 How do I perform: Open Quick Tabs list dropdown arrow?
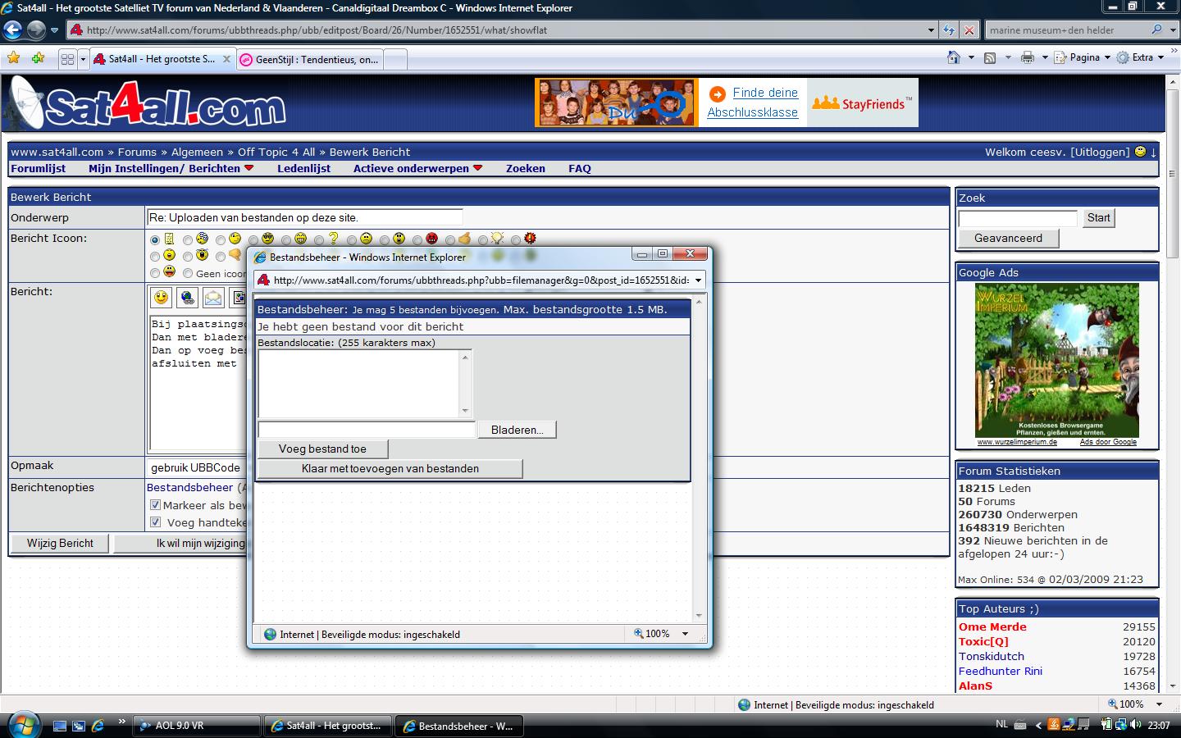[83, 59]
